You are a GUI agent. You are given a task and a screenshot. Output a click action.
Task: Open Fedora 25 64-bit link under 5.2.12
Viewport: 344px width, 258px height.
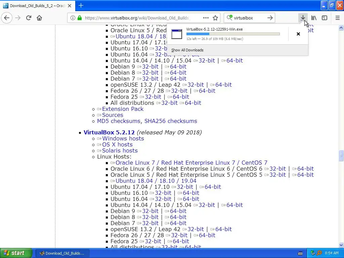(x=181, y=241)
